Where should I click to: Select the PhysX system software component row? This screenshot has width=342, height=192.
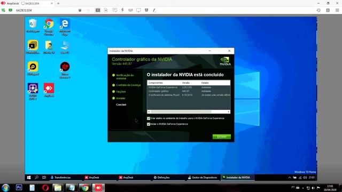[189, 95]
